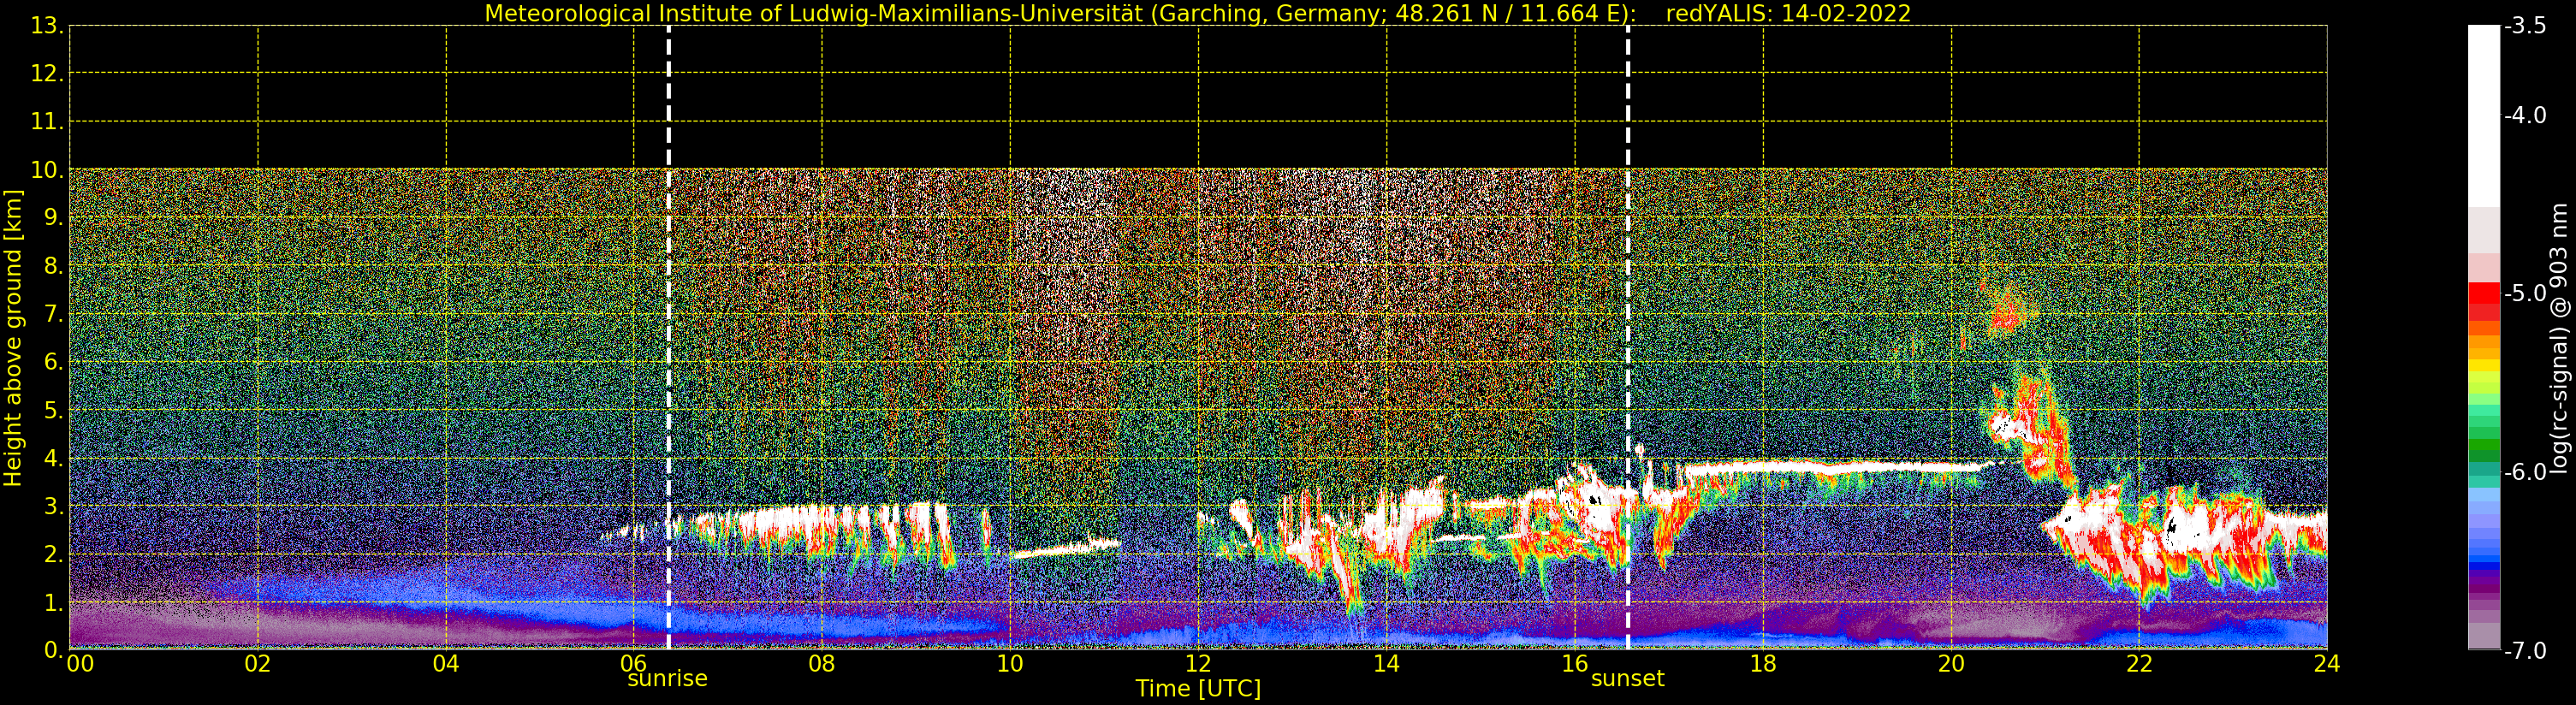Click the 'Time [UTC]' axis title
The height and width of the screenshot is (705, 2576).
coord(1197,689)
